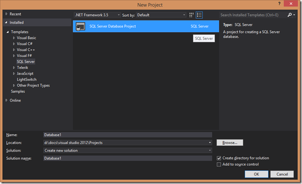The width and height of the screenshot is (302, 184).
Task: Open the help question mark button
Action: [279, 3]
